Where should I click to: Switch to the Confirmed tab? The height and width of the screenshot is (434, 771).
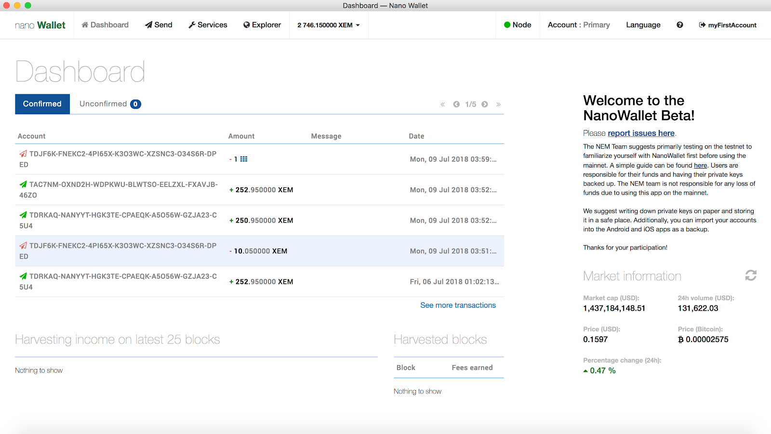click(42, 104)
